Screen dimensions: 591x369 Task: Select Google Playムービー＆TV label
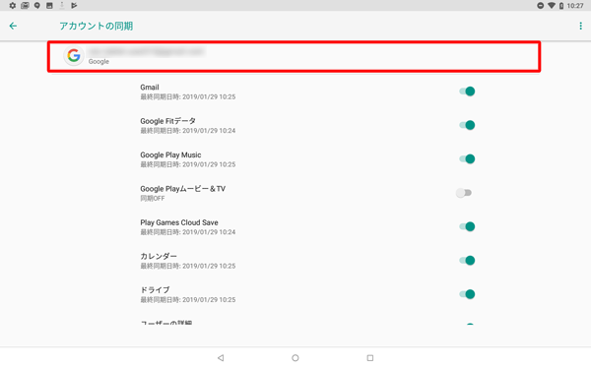(183, 189)
